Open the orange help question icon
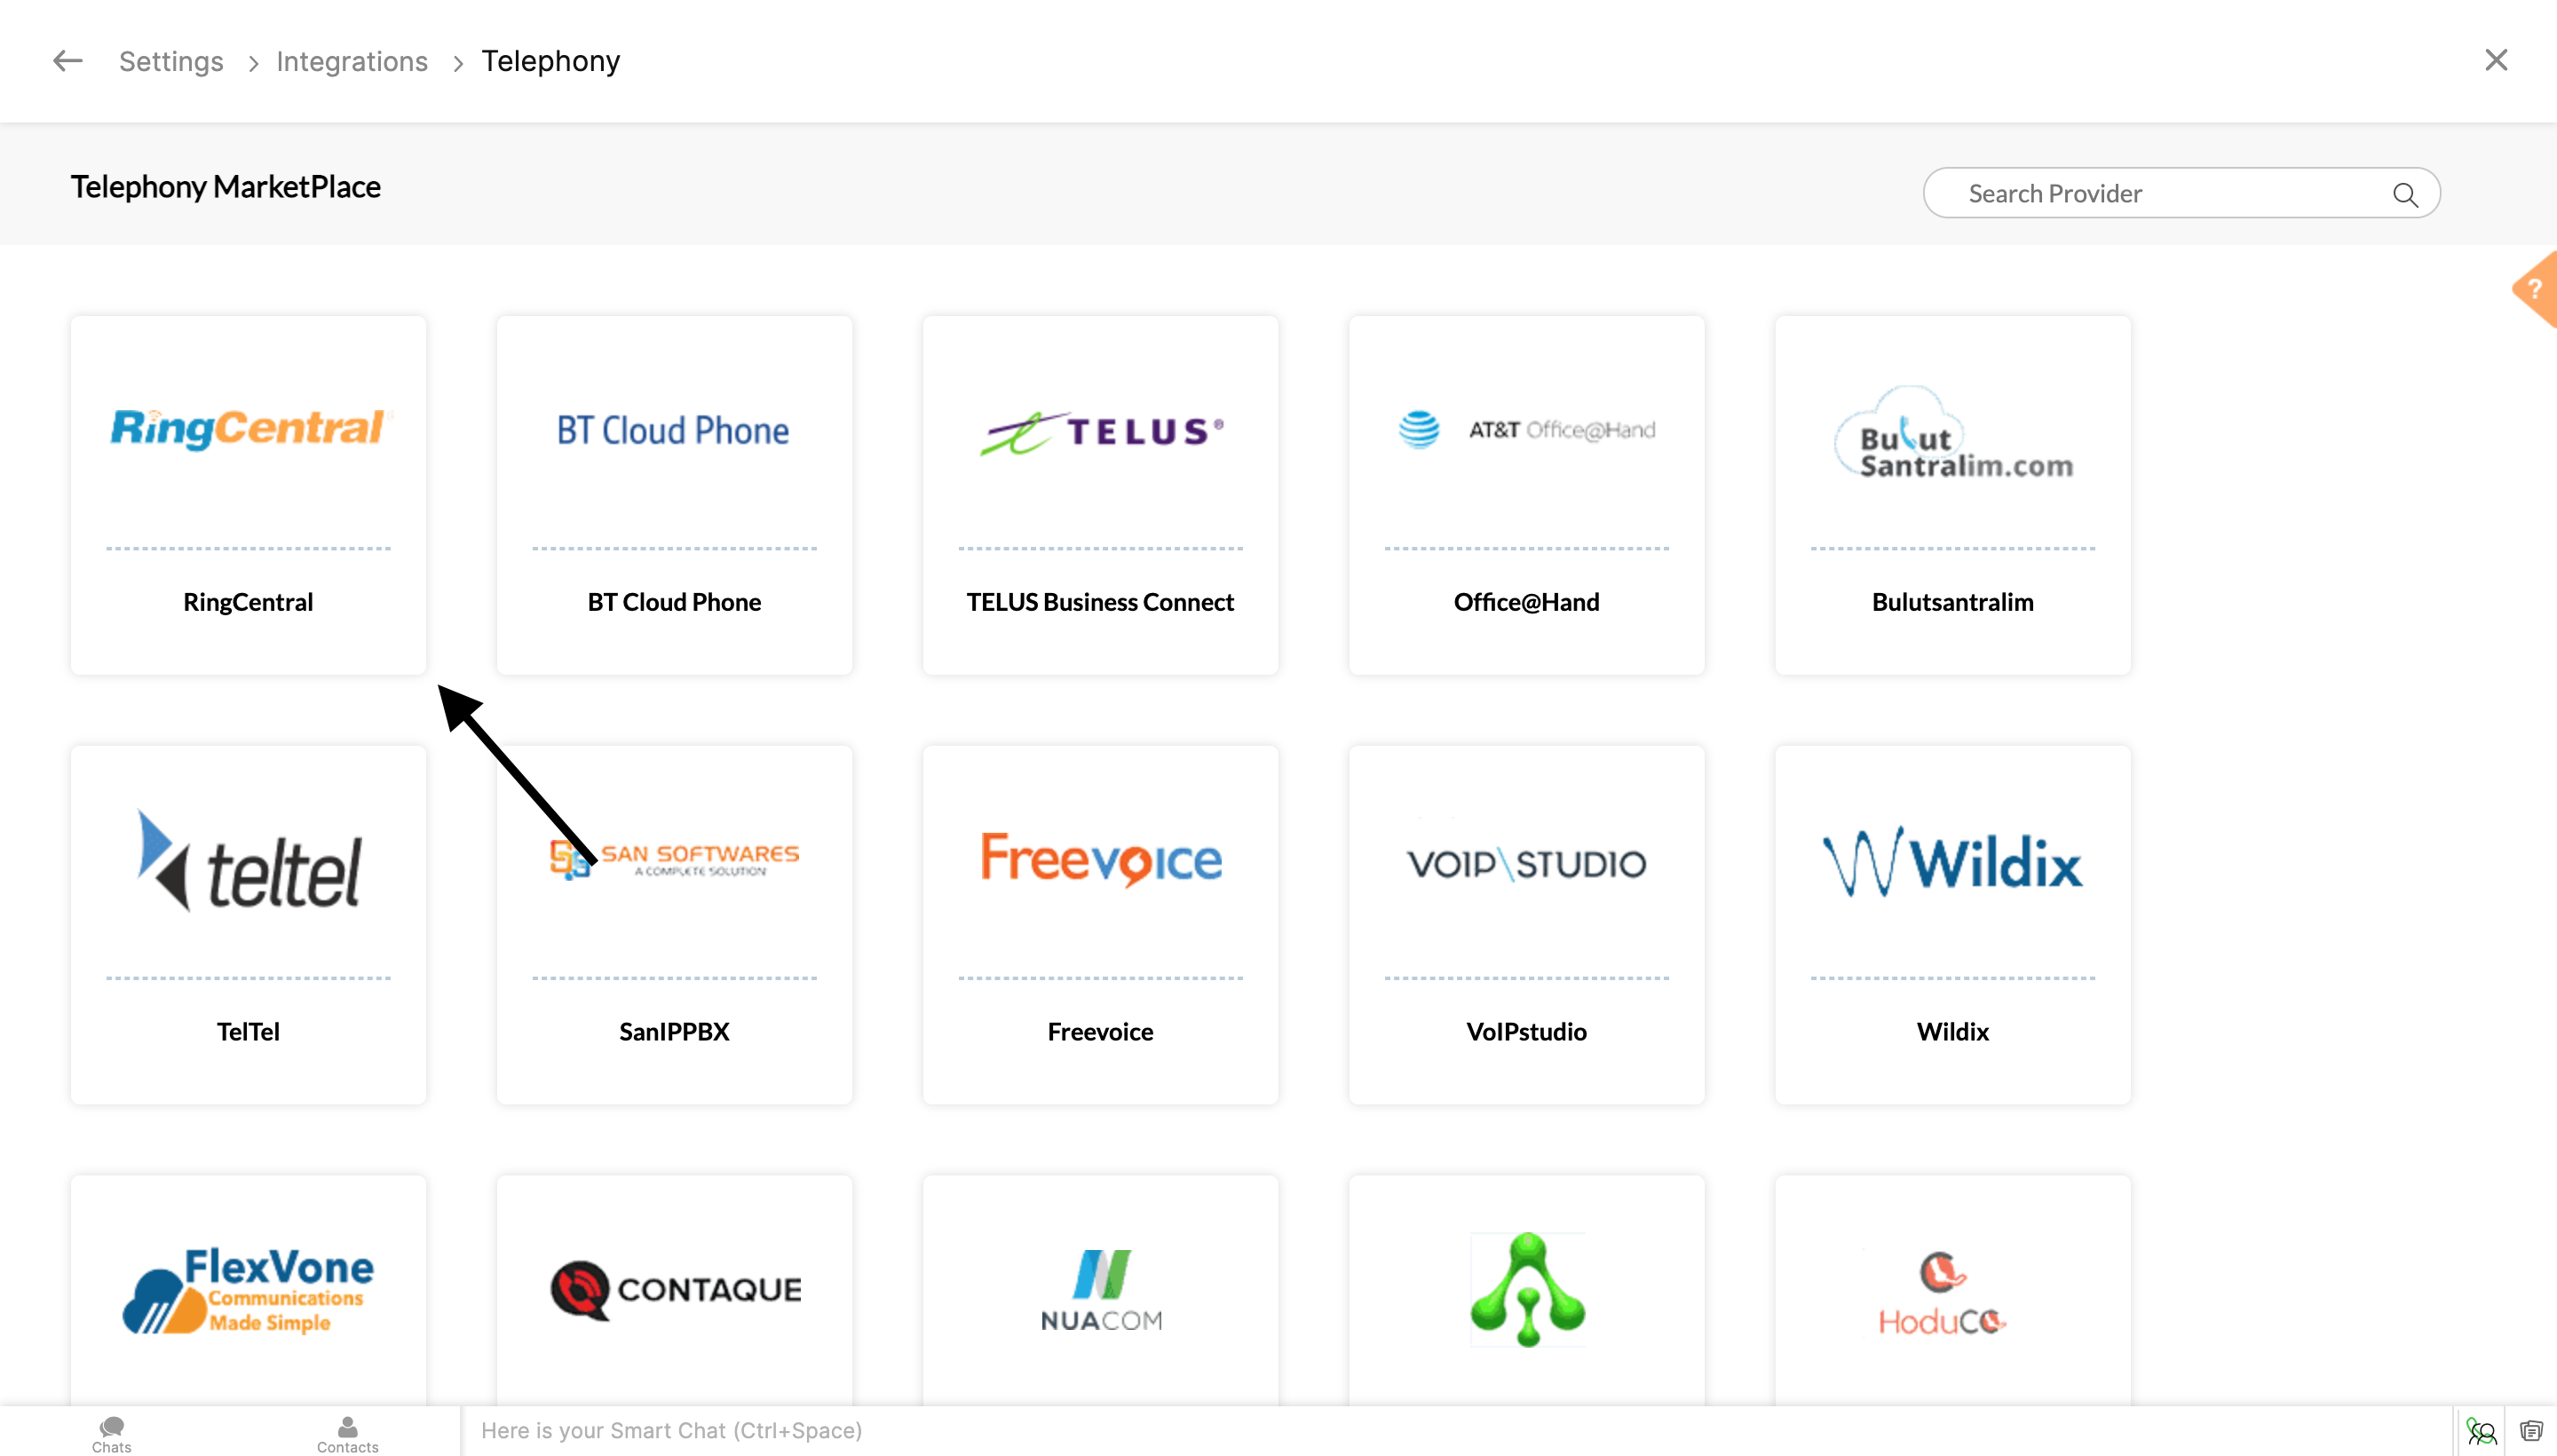 point(2535,290)
